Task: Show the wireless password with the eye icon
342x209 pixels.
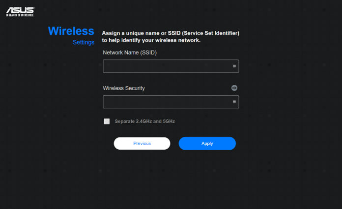Action: pos(234,88)
